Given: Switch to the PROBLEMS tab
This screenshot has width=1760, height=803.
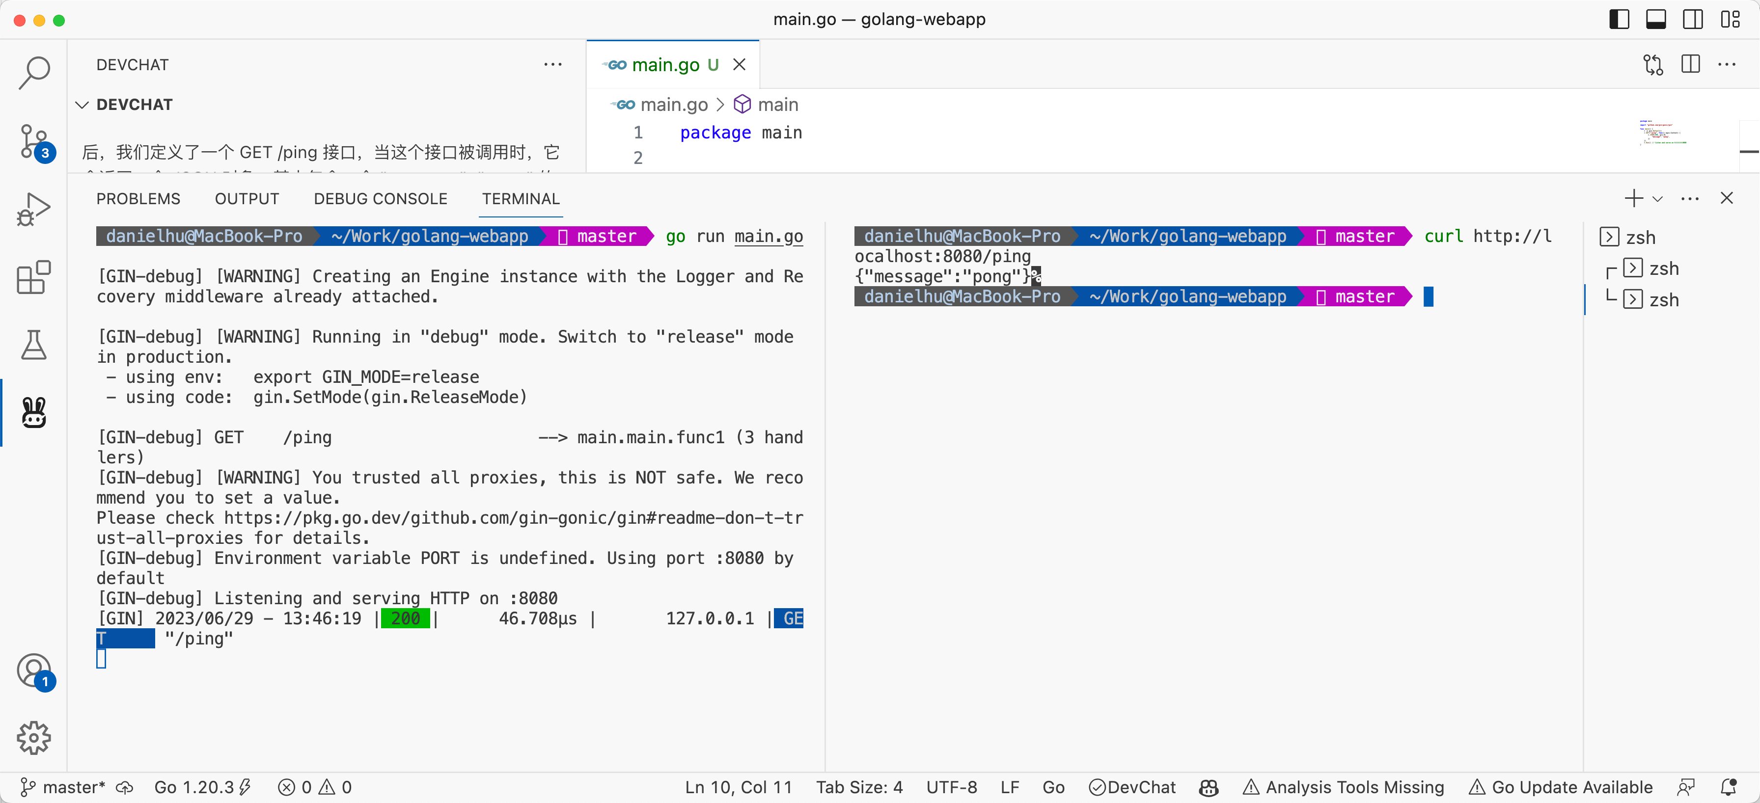Looking at the screenshot, I should 138,199.
